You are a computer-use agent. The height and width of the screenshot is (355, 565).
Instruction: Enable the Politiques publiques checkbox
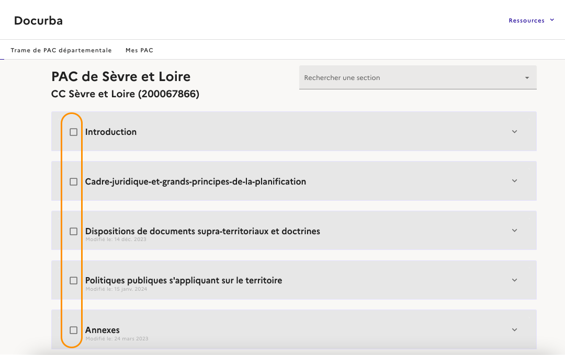[x=74, y=281]
